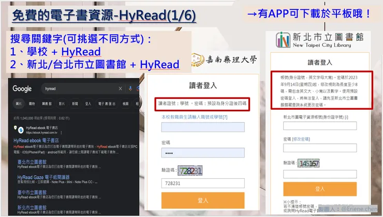Image resolution: width=383 pixels, height=217 pixels.
Task: Open the HyRead Gaze 電子紙閱讀器 sitelink
Action: pyautogui.click(x=43, y=177)
